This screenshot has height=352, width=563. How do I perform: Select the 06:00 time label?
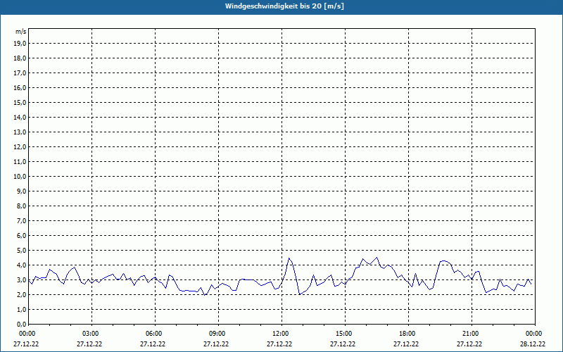tap(154, 334)
